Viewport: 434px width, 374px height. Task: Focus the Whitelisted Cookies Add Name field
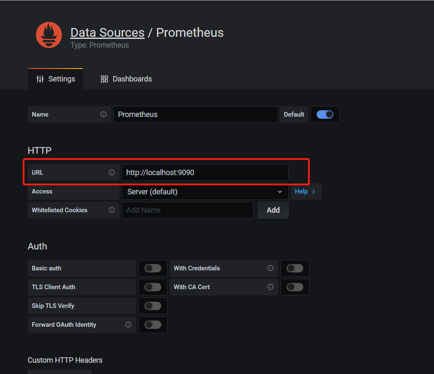click(187, 210)
